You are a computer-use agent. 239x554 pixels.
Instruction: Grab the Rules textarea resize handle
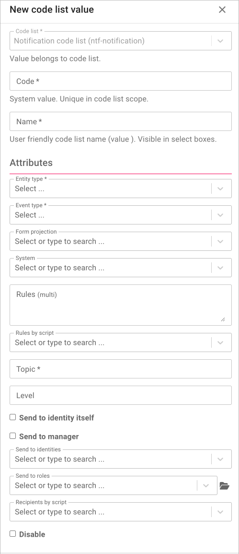(x=223, y=319)
